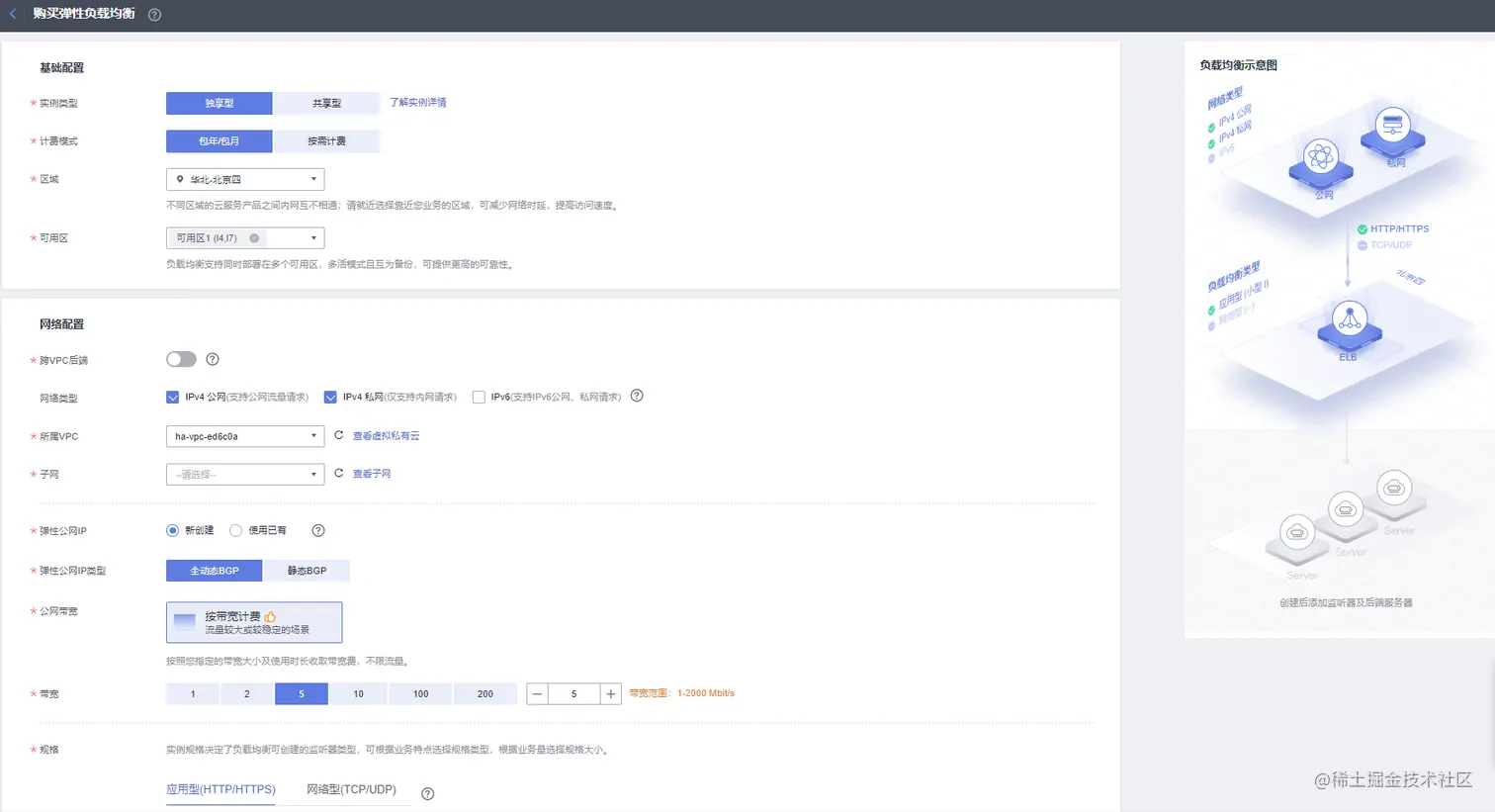Set bandwidth preset to 10
Screen dimensions: 1495x812
pyautogui.click(x=358, y=694)
